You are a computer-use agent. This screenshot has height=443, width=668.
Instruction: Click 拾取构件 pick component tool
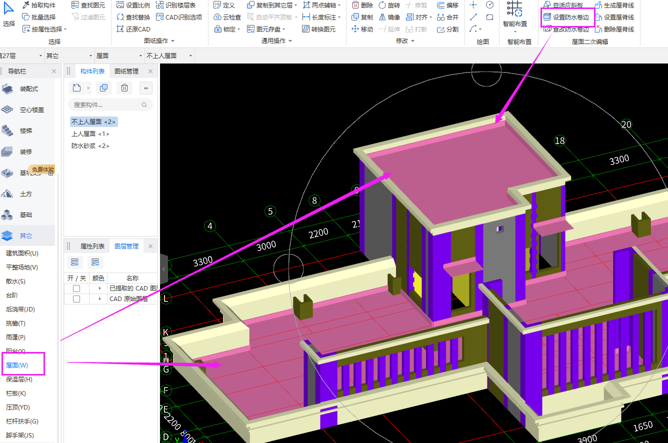pyautogui.click(x=39, y=5)
